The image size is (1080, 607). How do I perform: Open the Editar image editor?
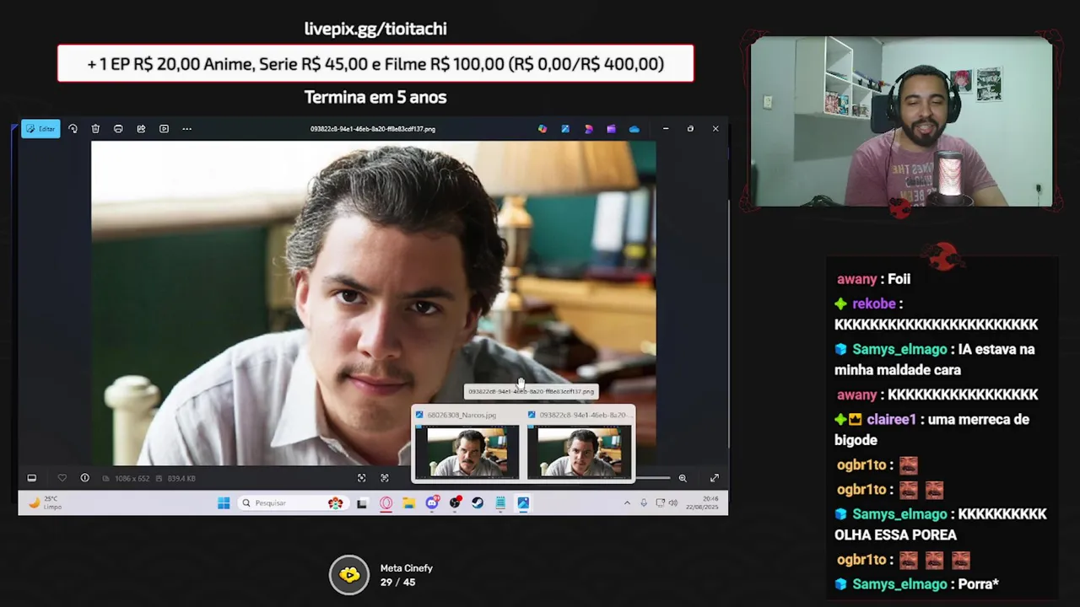[40, 129]
